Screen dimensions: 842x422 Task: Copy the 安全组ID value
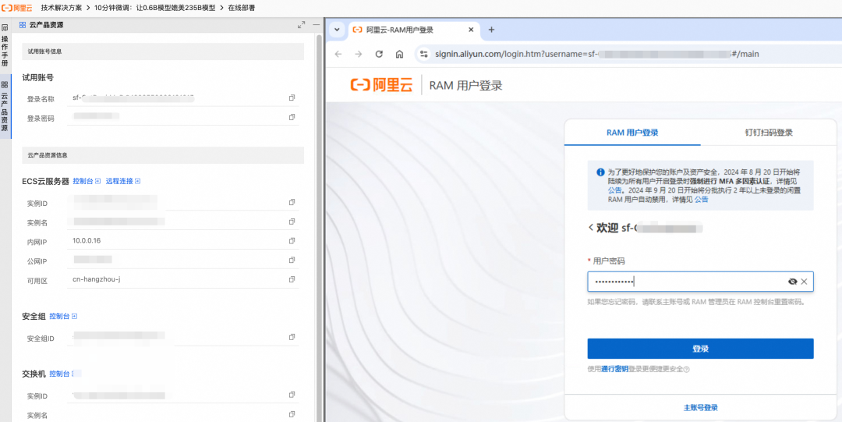pos(292,337)
